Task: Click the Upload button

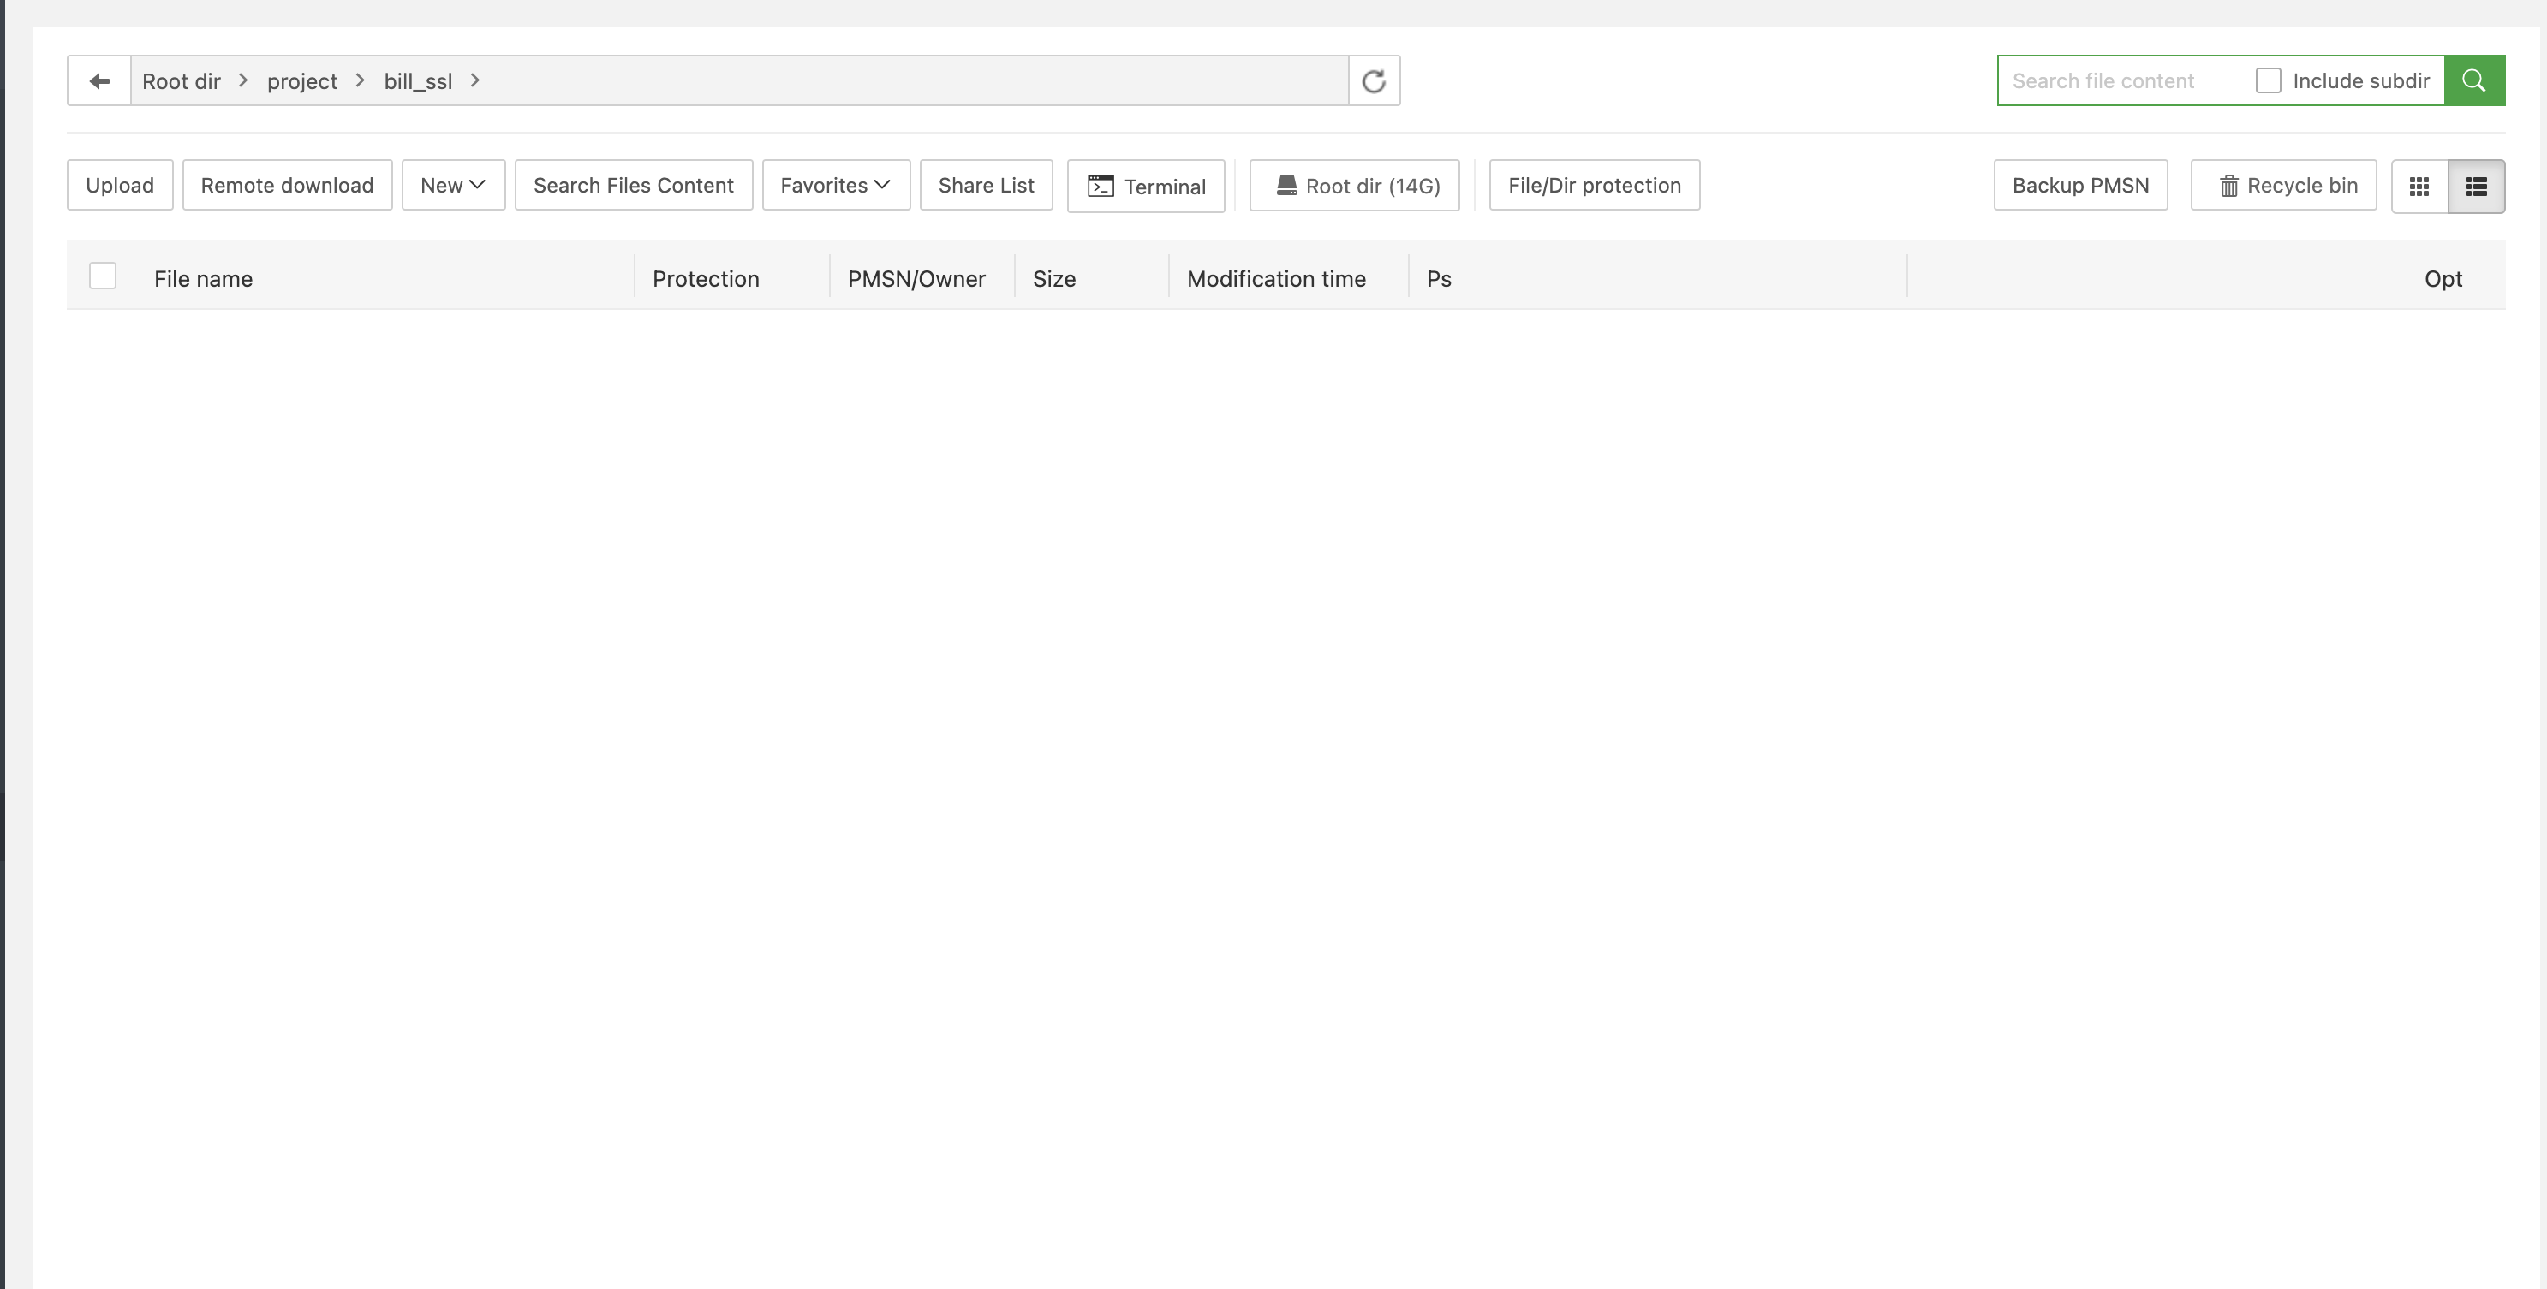Action: click(120, 186)
